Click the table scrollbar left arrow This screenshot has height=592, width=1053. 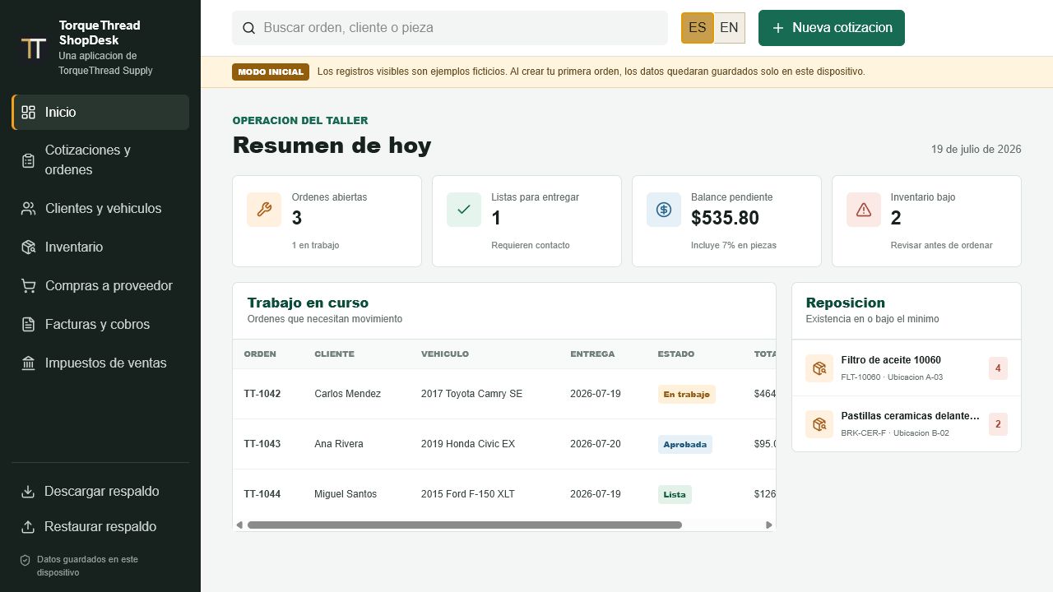239,525
